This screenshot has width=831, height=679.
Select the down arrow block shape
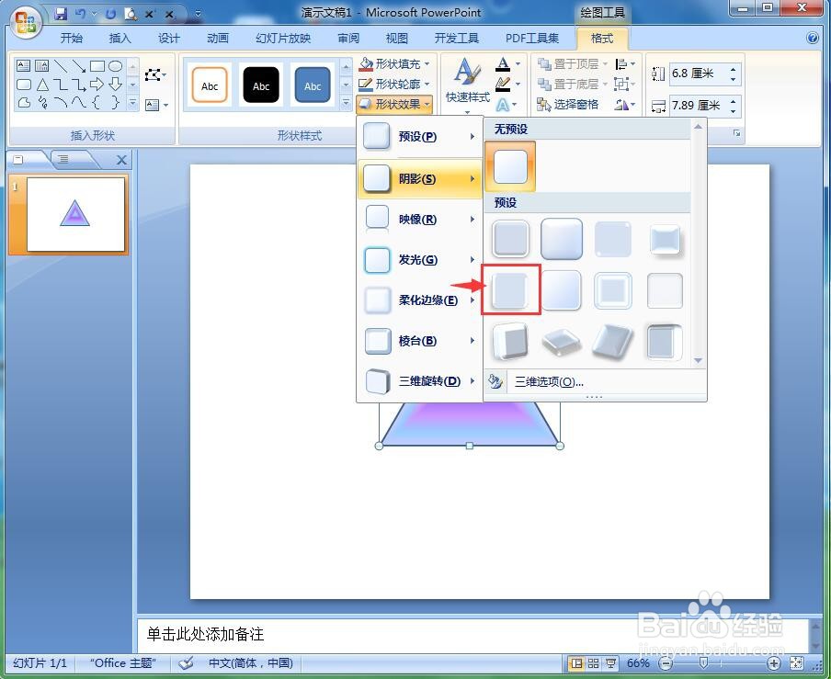pyautogui.click(x=116, y=85)
